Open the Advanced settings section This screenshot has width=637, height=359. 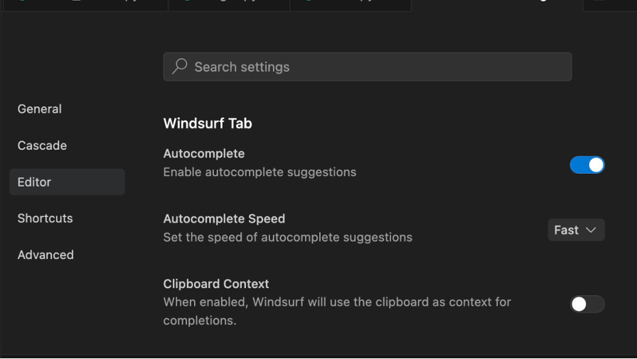(x=45, y=255)
